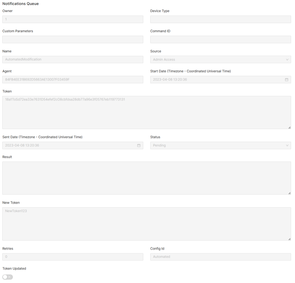Screen dimensions: 295x283
Task: Click the Start Date calendar icon
Action: pos(286,80)
